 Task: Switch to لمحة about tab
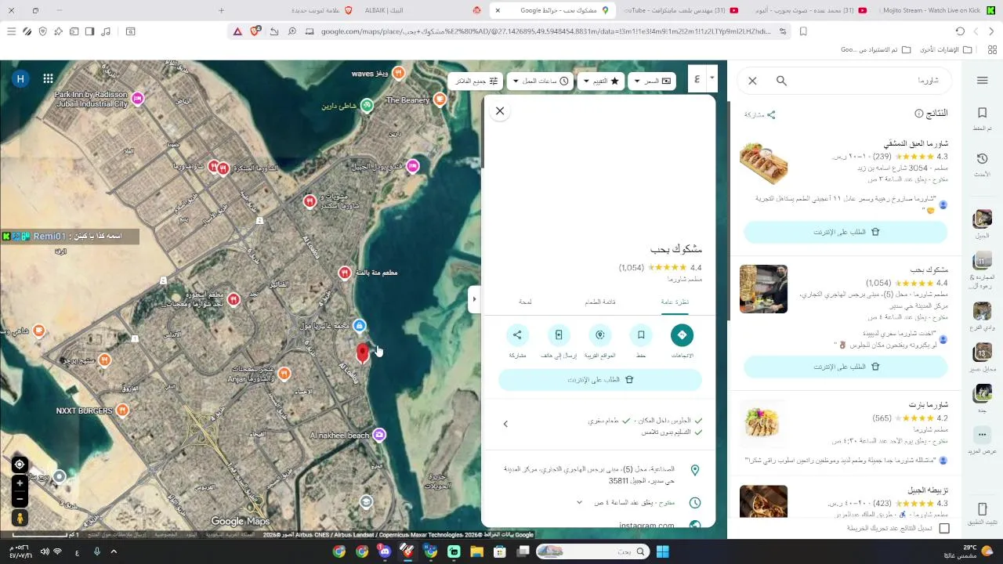click(525, 302)
